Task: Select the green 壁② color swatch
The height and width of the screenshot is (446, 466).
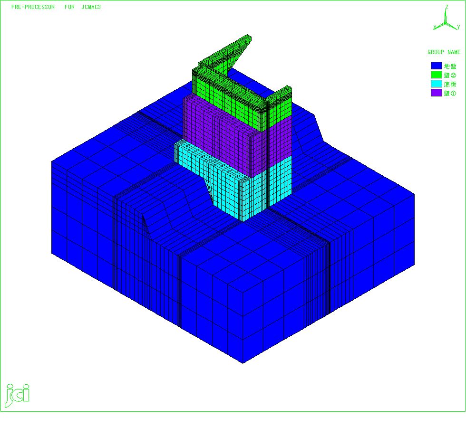Action: coord(437,75)
